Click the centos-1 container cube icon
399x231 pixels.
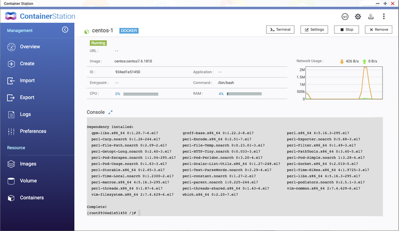pyautogui.click(x=87, y=32)
